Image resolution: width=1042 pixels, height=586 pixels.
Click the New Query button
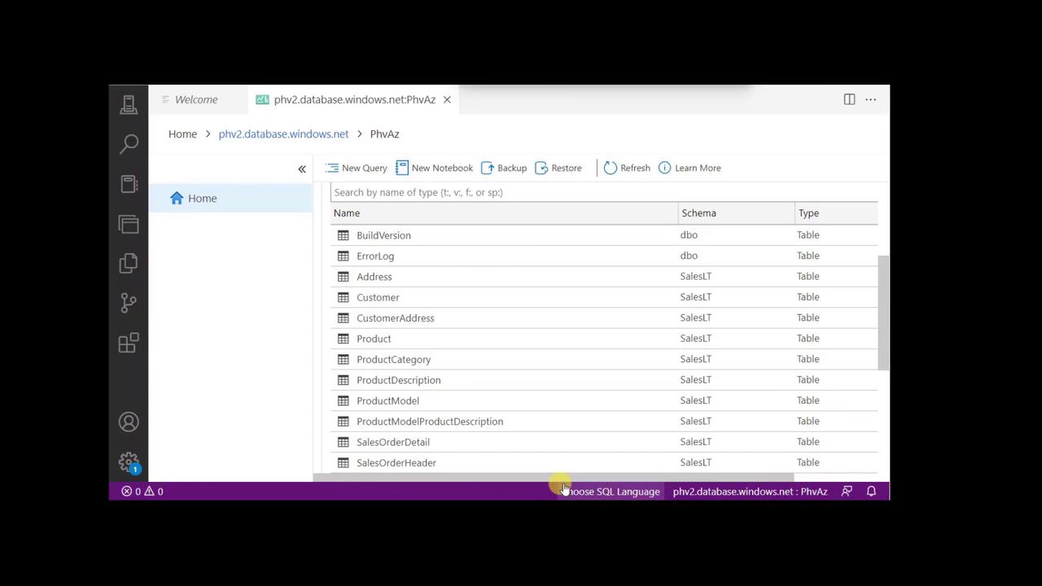coord(357,168)
